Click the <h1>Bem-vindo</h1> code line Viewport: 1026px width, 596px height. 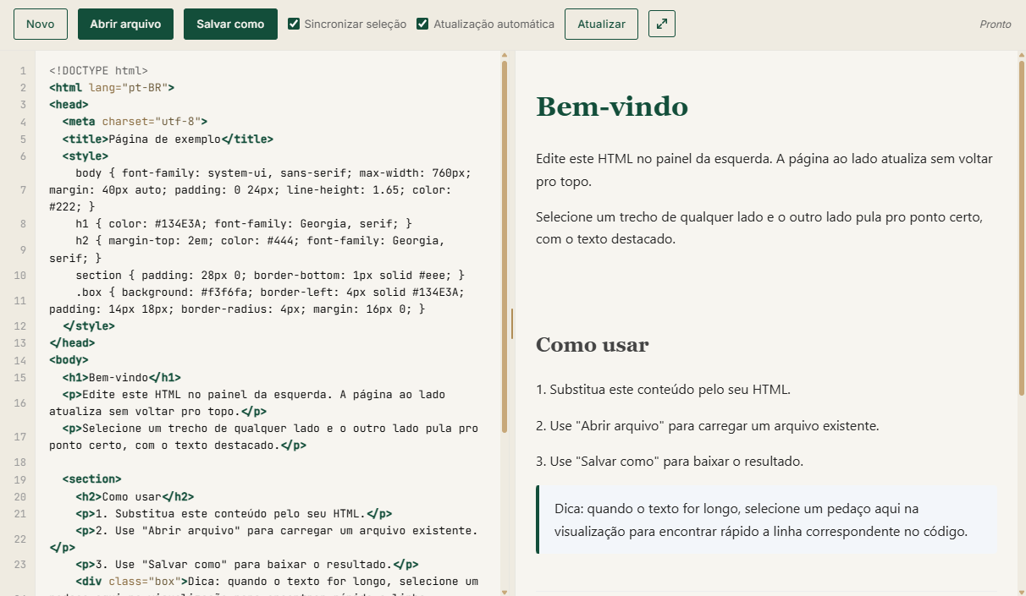click(x=121, y=378)
